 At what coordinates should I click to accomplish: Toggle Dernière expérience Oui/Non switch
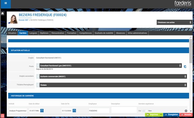(x=145, y=111)
